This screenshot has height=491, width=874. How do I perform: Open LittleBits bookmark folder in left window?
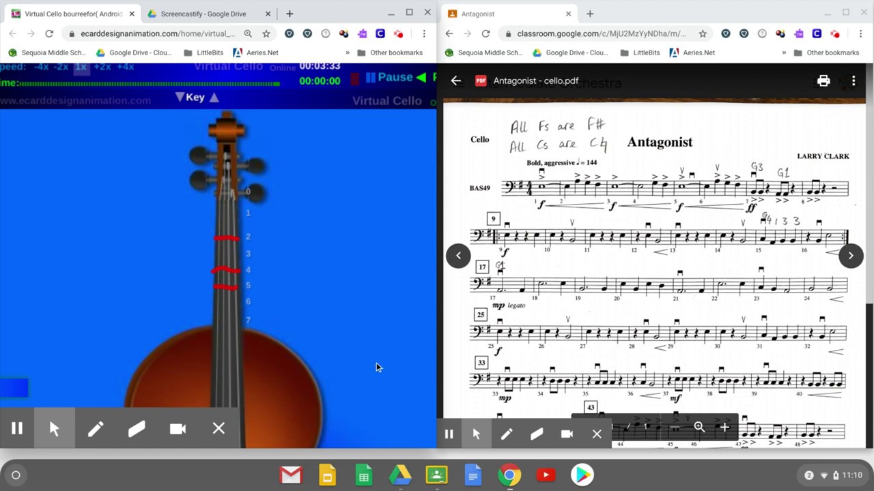pos(203,53)
